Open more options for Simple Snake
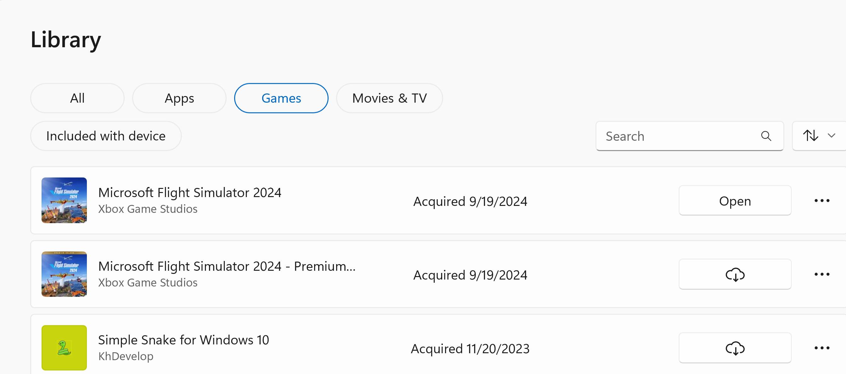The height and width of the screenshot is (374, 846). (x=822, y=348)
